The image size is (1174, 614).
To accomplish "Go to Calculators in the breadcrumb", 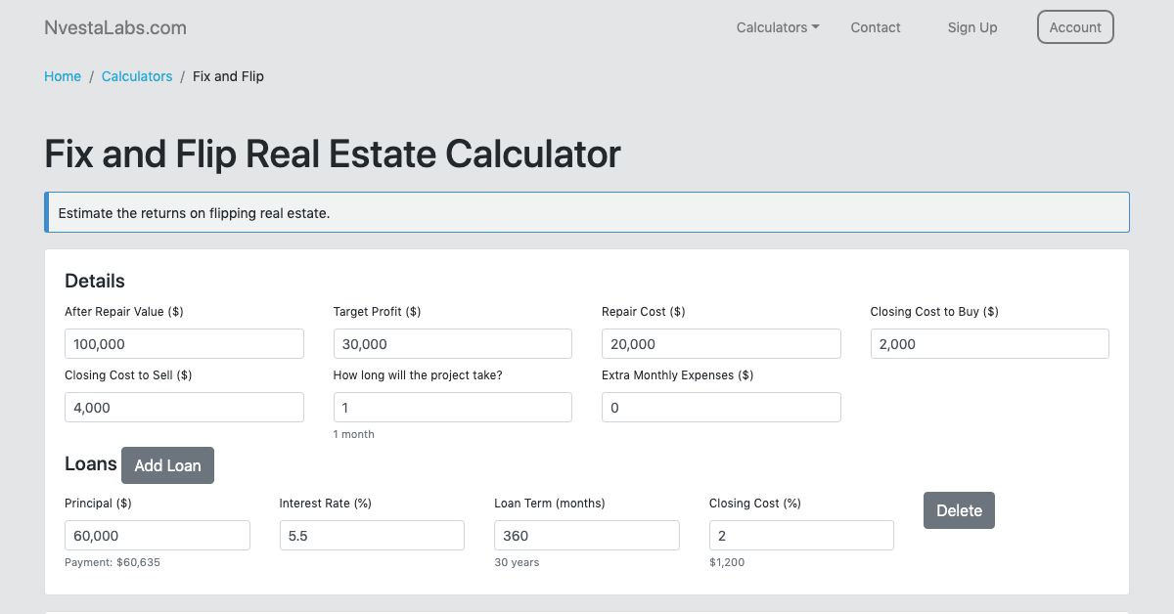I will [137, 76].
